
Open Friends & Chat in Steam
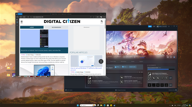click(x=172, y=90)
